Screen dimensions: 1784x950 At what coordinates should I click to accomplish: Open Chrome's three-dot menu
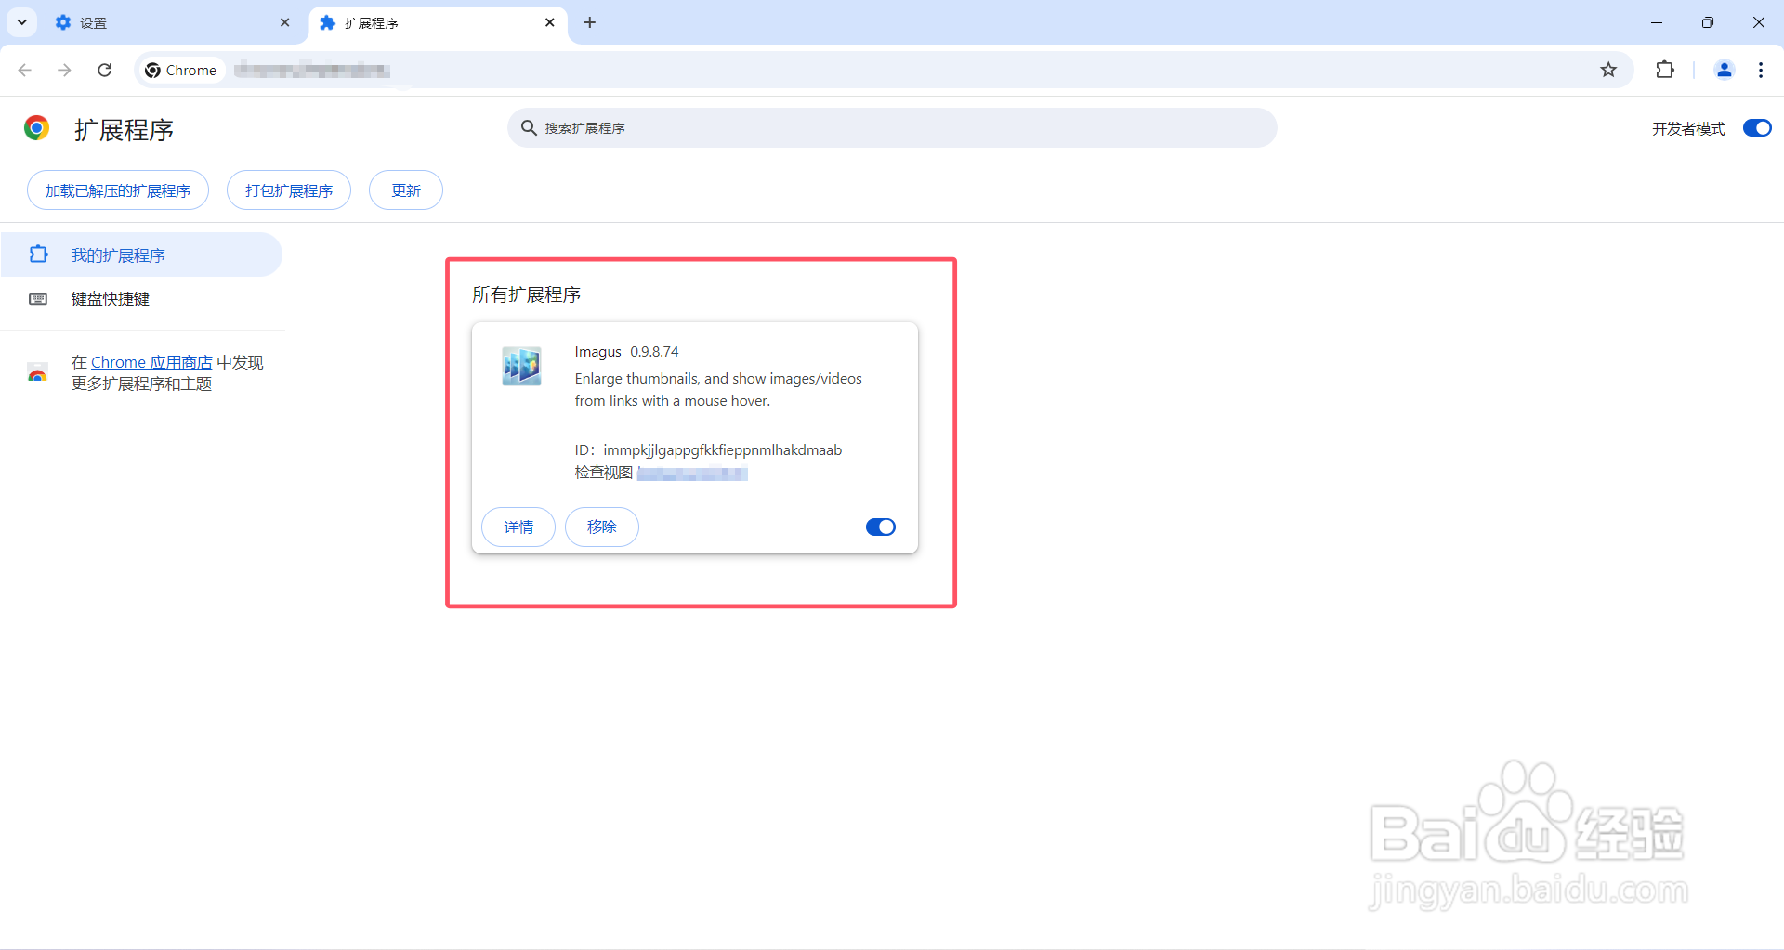coord(1761,70)
